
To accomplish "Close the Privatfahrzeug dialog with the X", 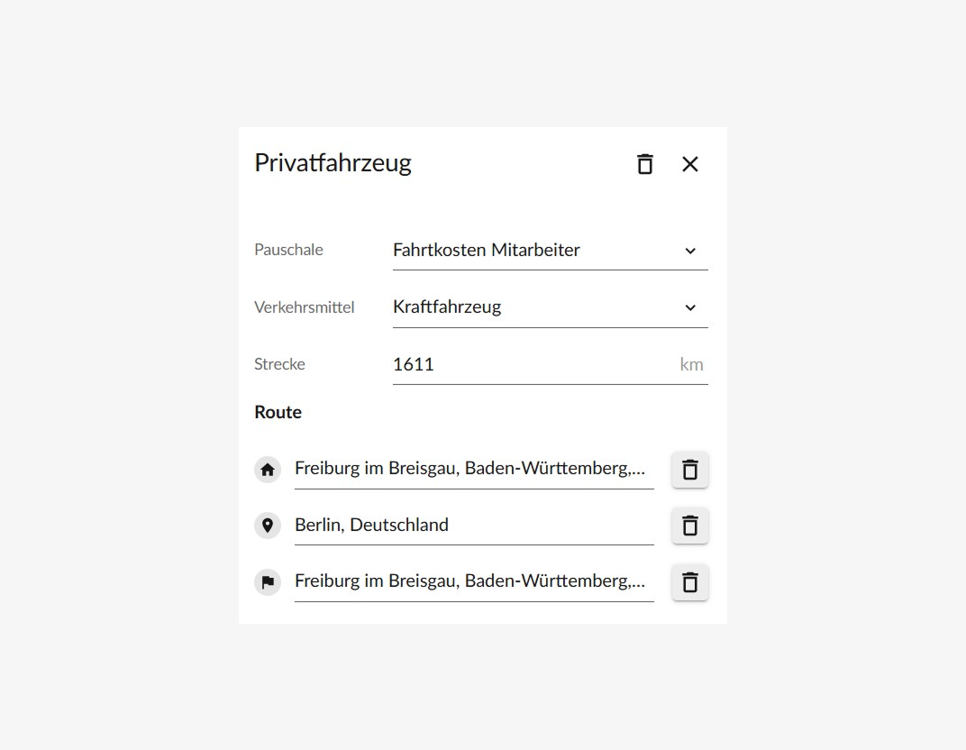I will [690, 164].
